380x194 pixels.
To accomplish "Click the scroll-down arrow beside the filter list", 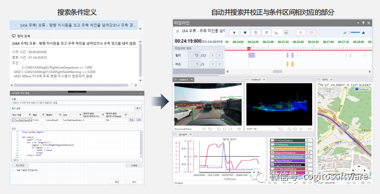I will pos(140,29).
